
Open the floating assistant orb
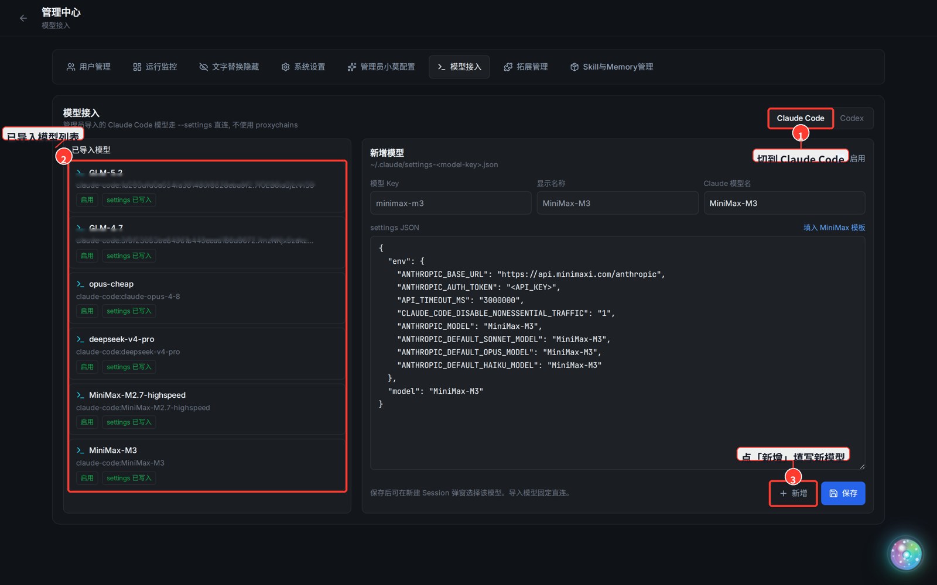click(x=905, y=554)
